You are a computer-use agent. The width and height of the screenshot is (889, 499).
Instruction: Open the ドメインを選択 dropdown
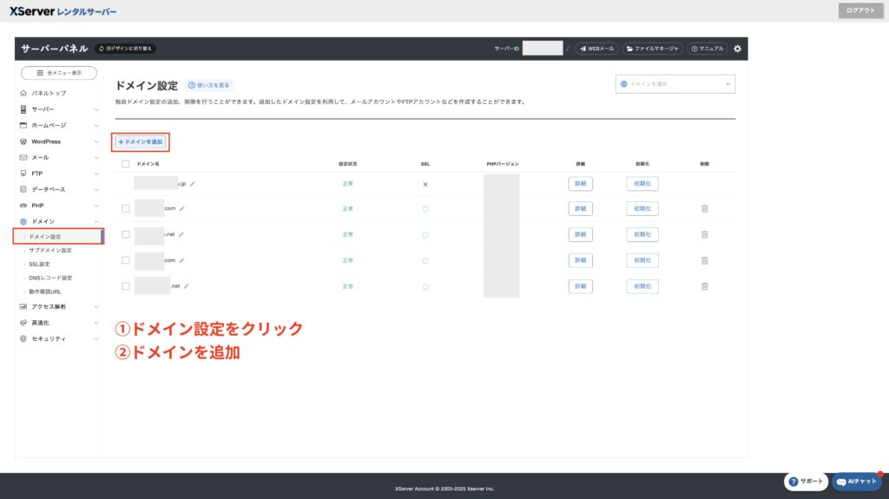click(675, 84)
